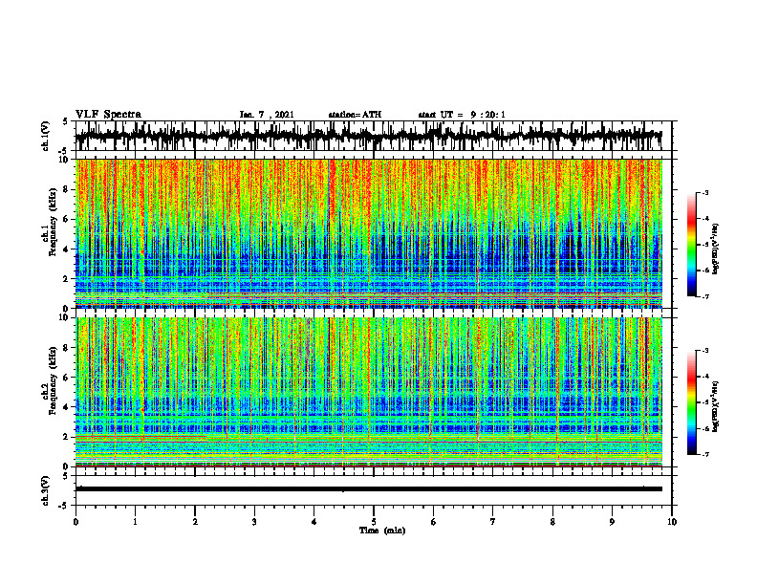The height and width of the screenshot is (585, 757).
Task: Click time axis tick label "3"
Action: [x=254, y=522]
